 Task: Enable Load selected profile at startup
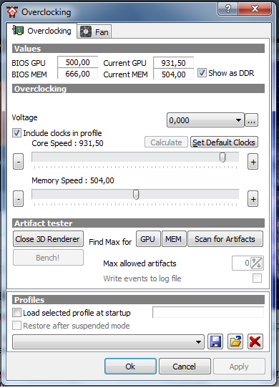16,313
